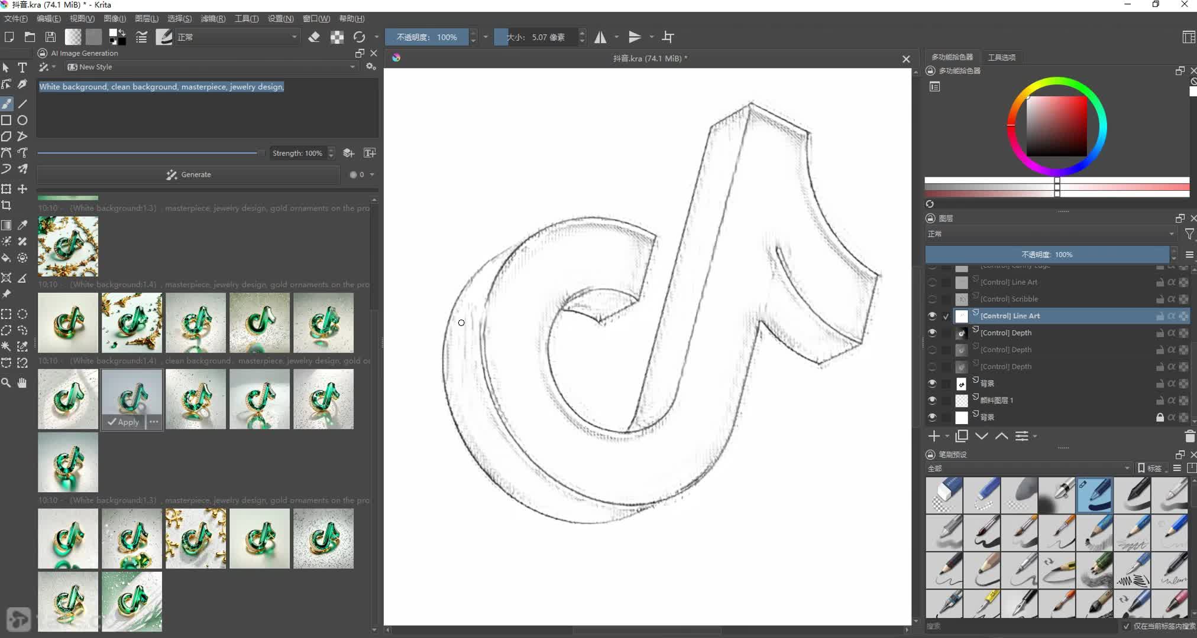Select the Fill bucket tool
This screenshot has width=1197, height=638.
pos(7,258)
